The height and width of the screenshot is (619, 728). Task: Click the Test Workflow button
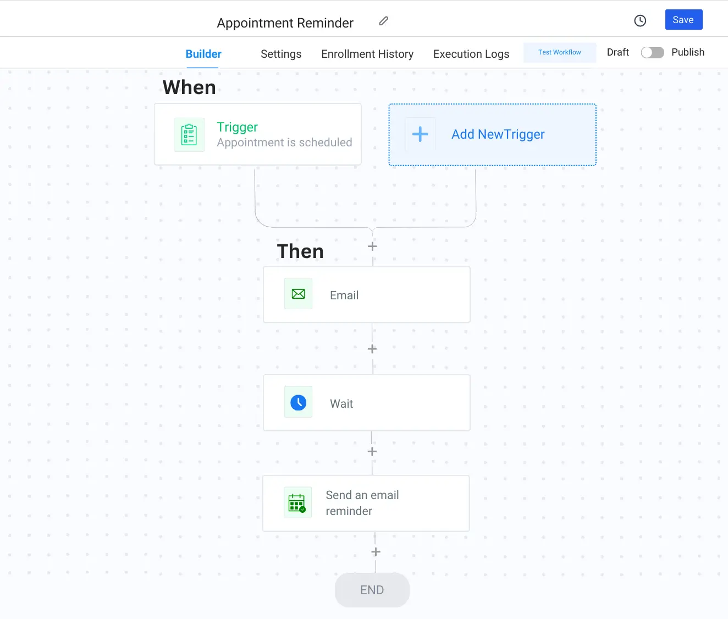(x=559, y=52)
